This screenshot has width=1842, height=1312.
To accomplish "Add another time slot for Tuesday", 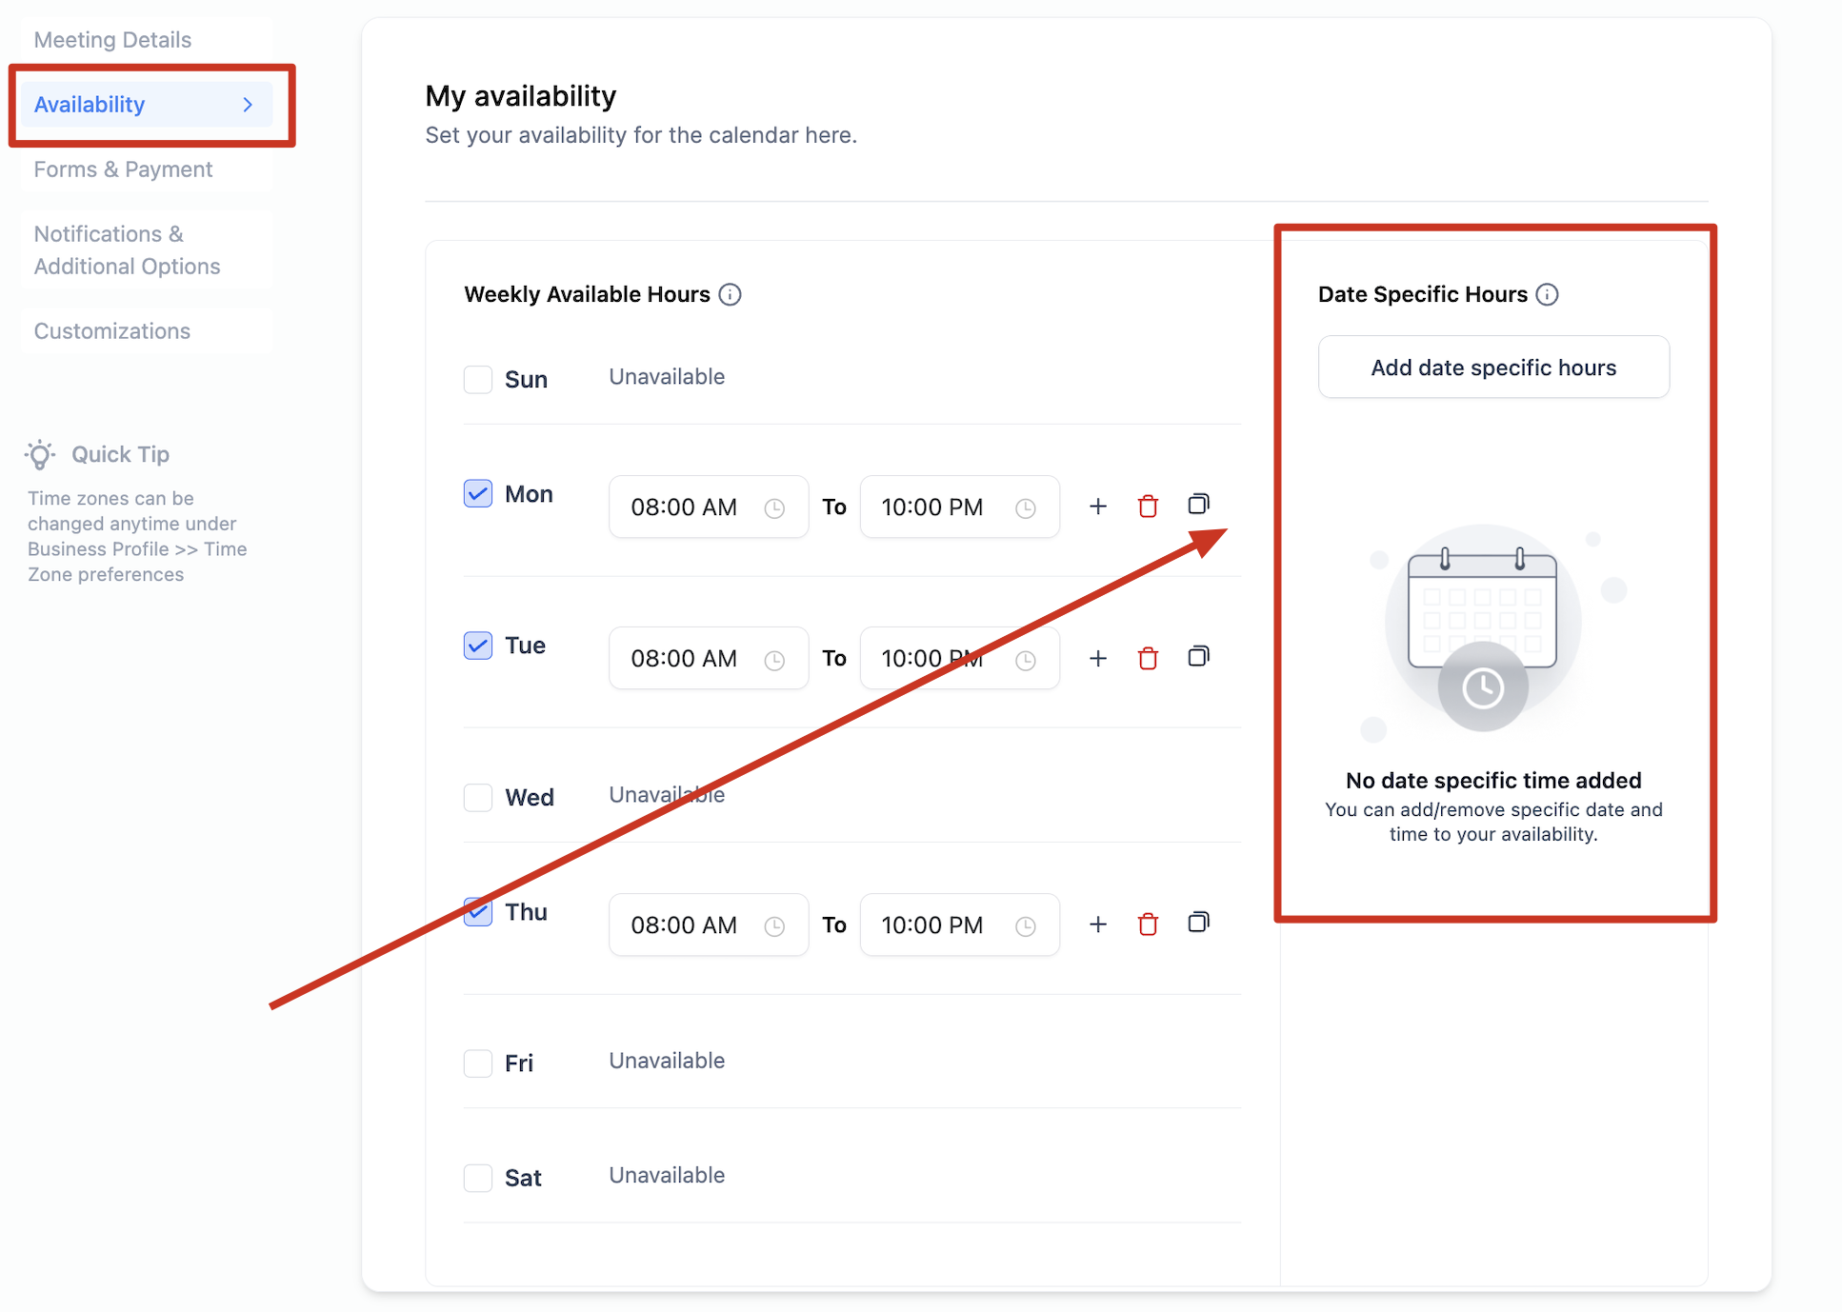I will point(1097,659).
